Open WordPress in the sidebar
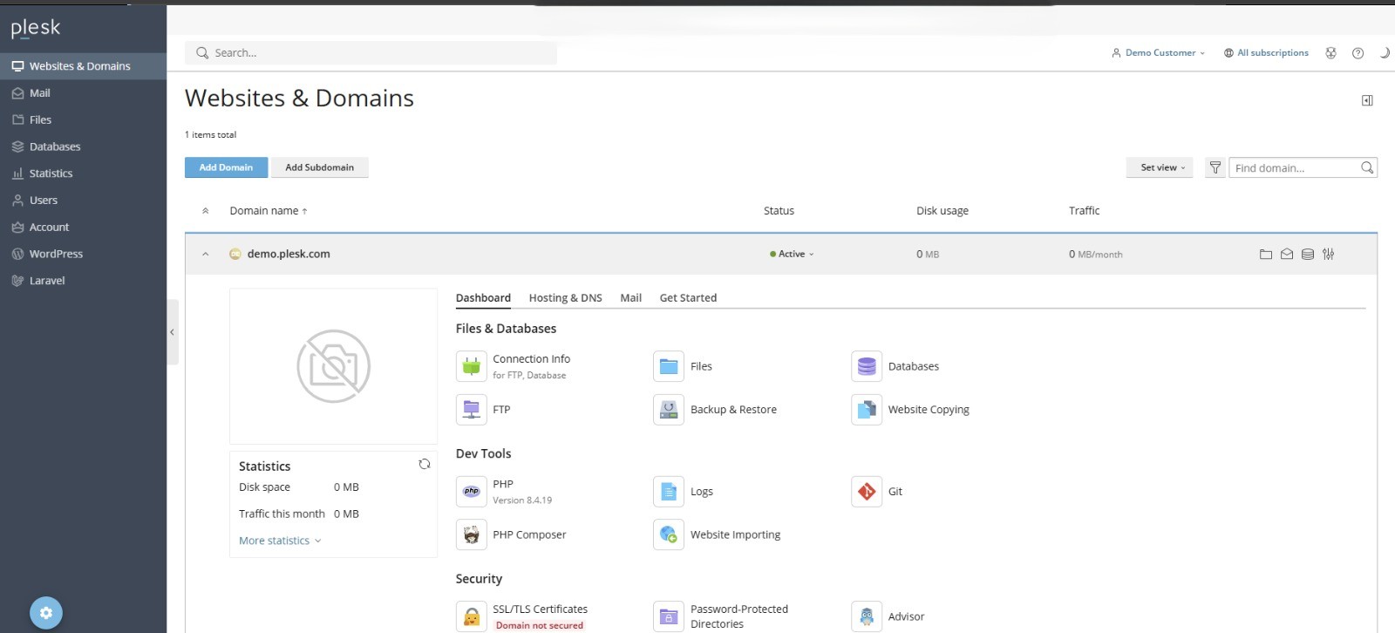Viewport: 1395px width, 633px height. 83,254
